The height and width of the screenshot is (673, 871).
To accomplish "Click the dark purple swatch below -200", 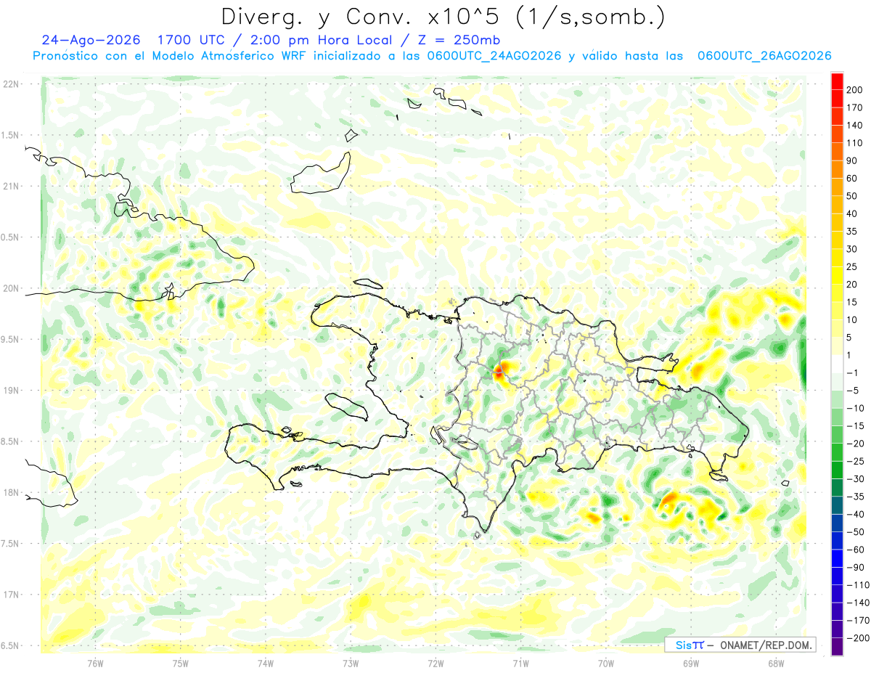I will [837, 646].
